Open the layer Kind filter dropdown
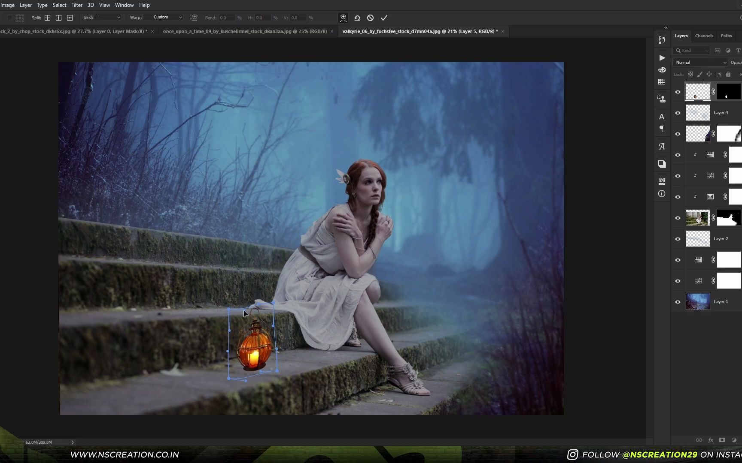The width and height of the screenshot is (742, 463). [692, 51]
